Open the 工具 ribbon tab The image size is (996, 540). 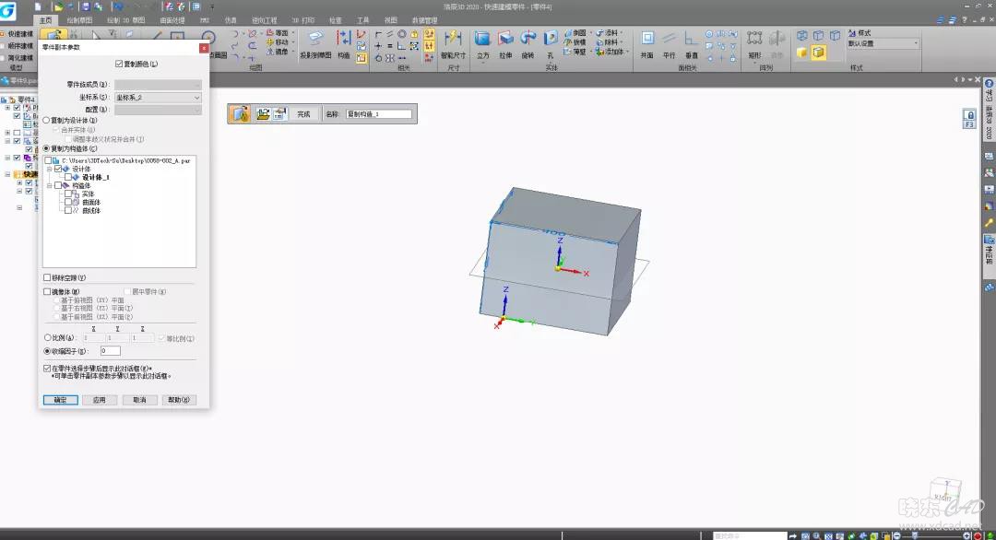pos(363,19)
